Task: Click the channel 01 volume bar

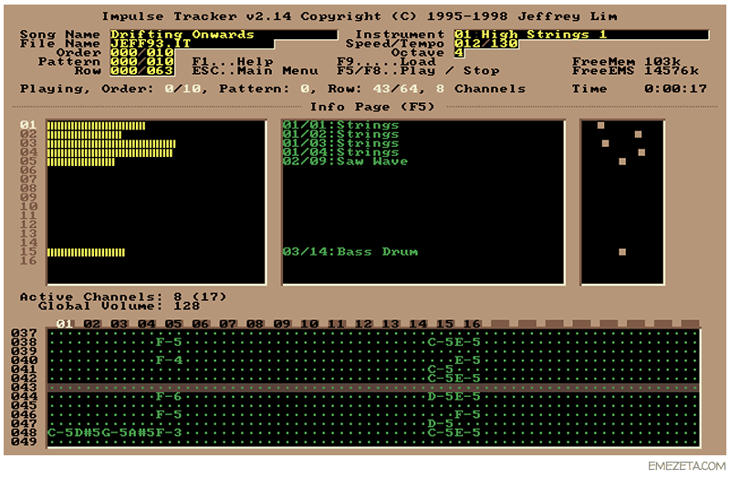Action: 97,126
